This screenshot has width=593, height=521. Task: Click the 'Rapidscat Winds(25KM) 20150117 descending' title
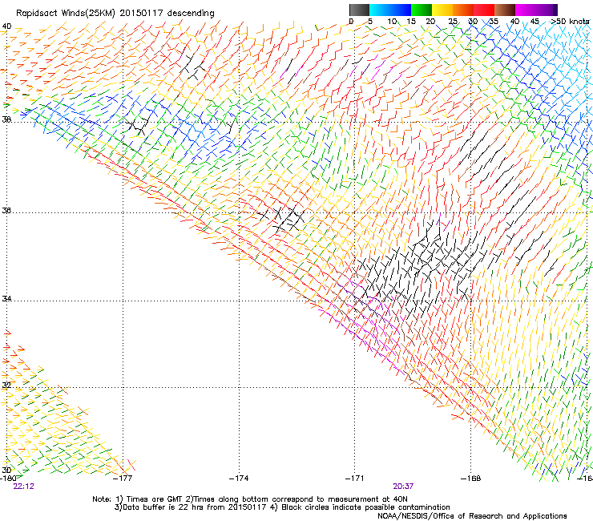tap(115, 14)
